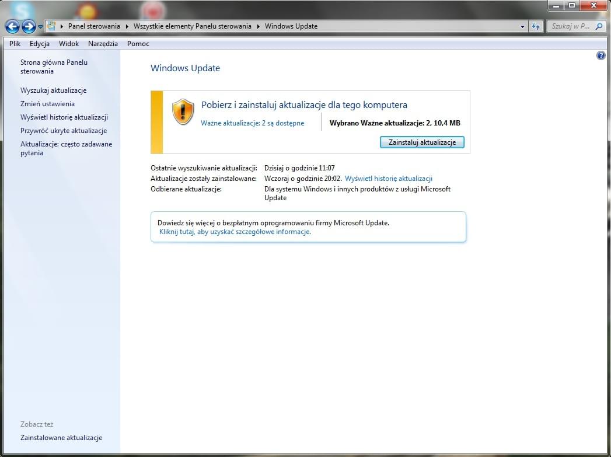611x457 pixels.
Task: Select Panel sterowania breadcrumb
Action: (94, 26)
